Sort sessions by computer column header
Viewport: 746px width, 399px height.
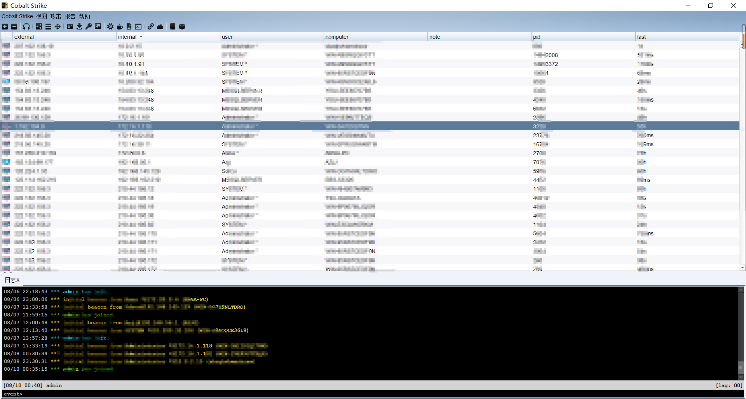(376, 37)
